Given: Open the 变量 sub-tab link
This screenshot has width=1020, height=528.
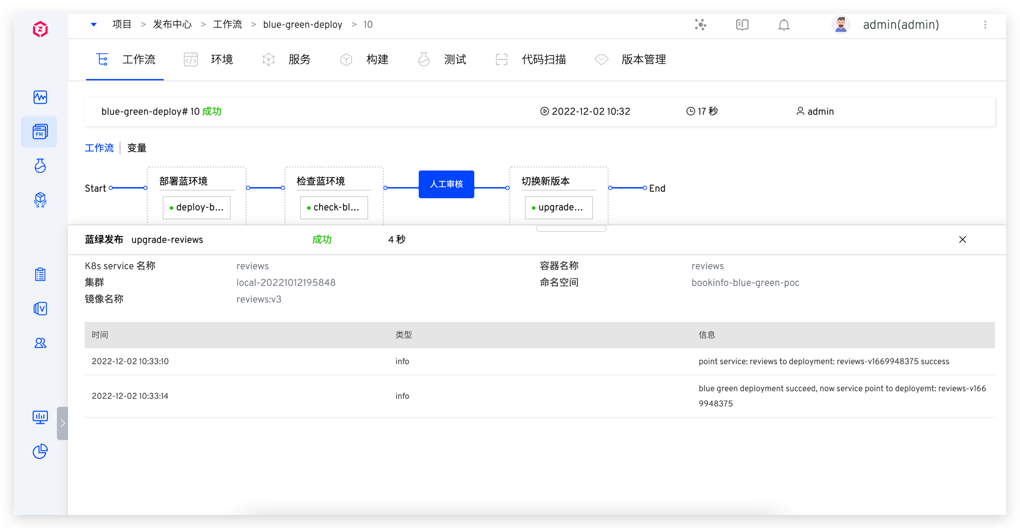Looking at the screenshot, I should pos(137,148).
